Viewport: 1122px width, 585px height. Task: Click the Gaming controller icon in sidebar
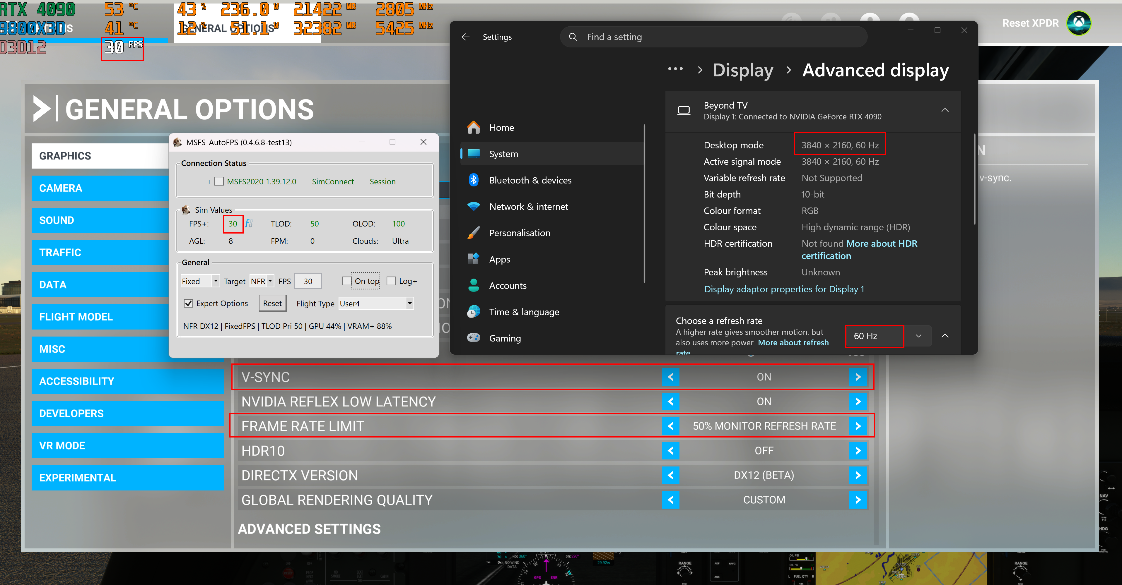(x=474, y=338)
